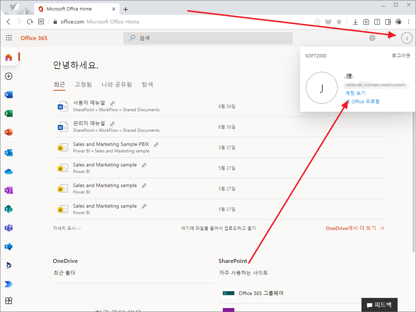Open PowerPoint from the sidebar
The height and width of the screenshot is (312, 416).
pos(9,132)
